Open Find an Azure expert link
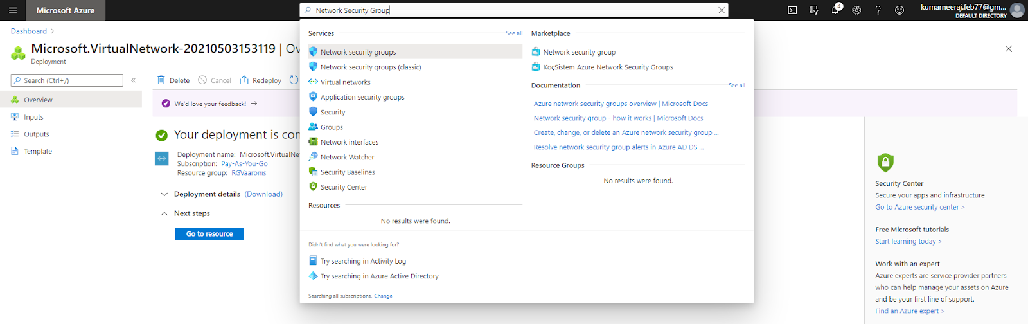The image size is (1028, 324). (x=909, y=311)
